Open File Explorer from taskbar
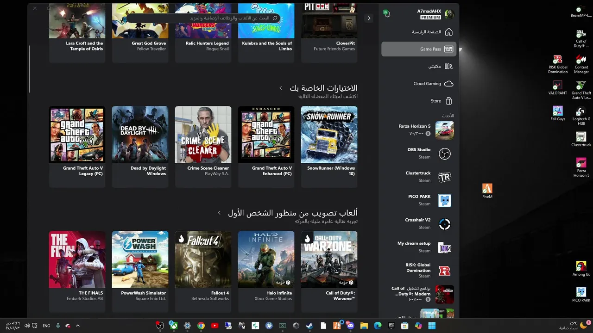Viewport: 593px width, 333px height. click(364, 326)
